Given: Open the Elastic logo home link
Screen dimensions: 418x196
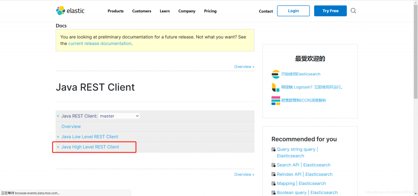Looking at the screenshot, I should click(x=70, y=11).
